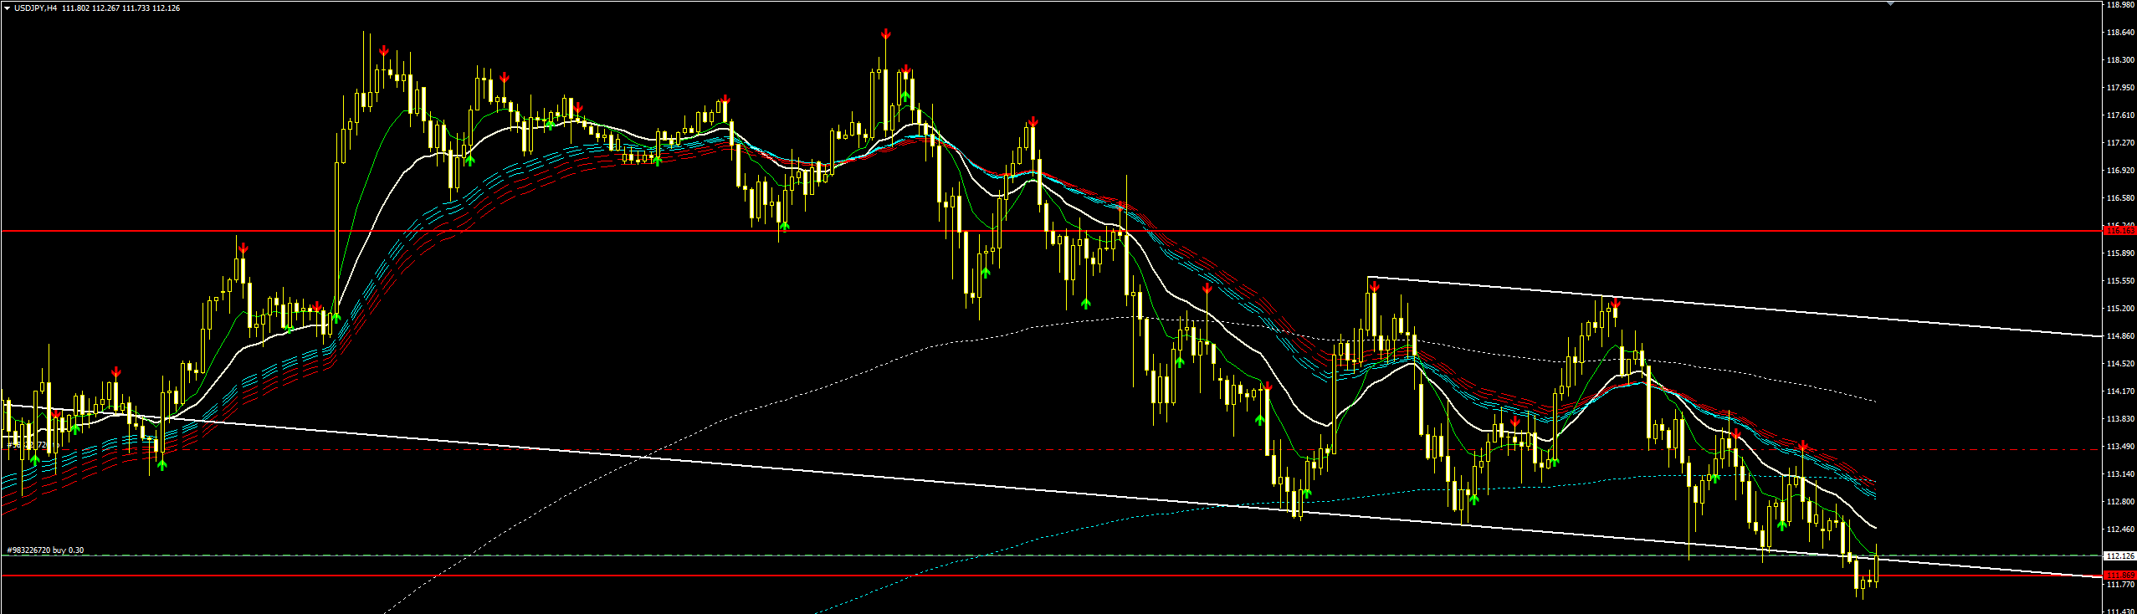
Task: Click the 114.520 label on the price scale
Action: tap(2120, 364)
